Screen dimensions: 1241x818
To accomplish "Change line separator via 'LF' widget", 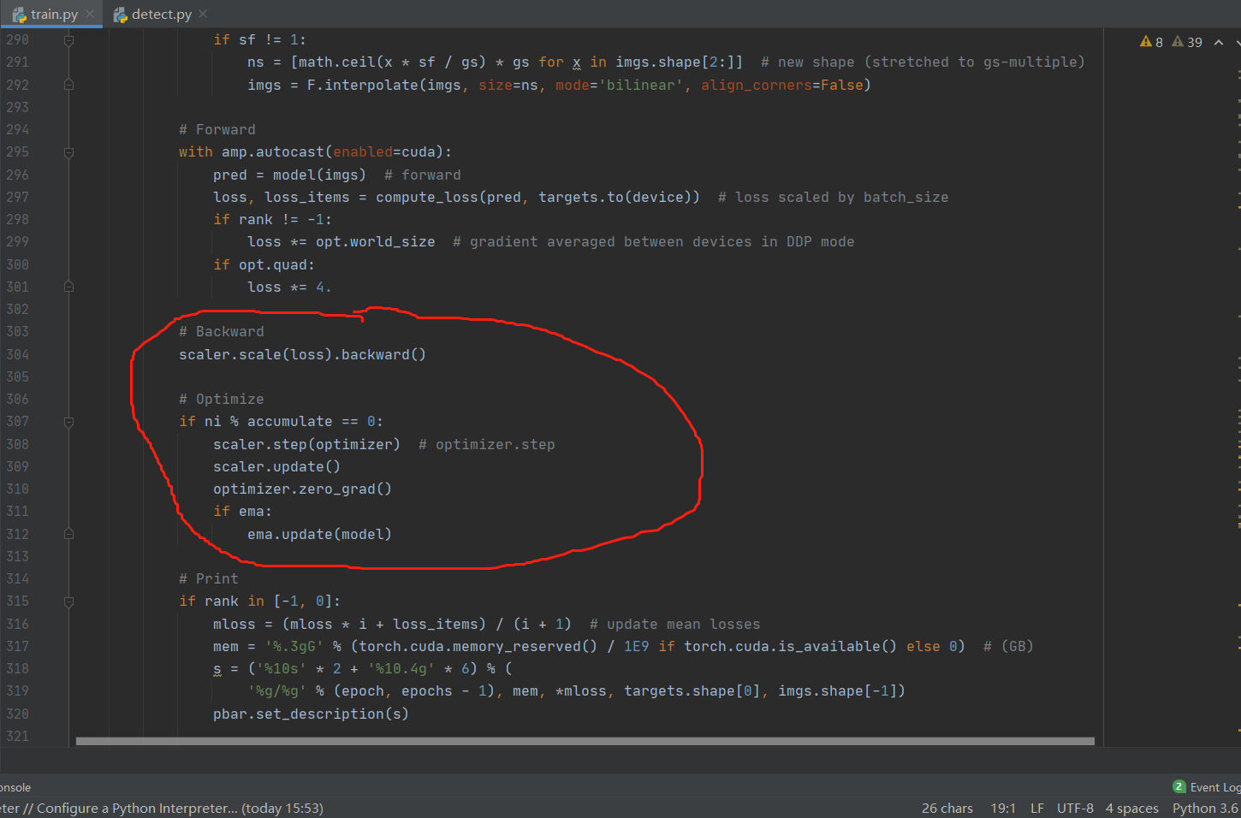I will pos(1036,808).
